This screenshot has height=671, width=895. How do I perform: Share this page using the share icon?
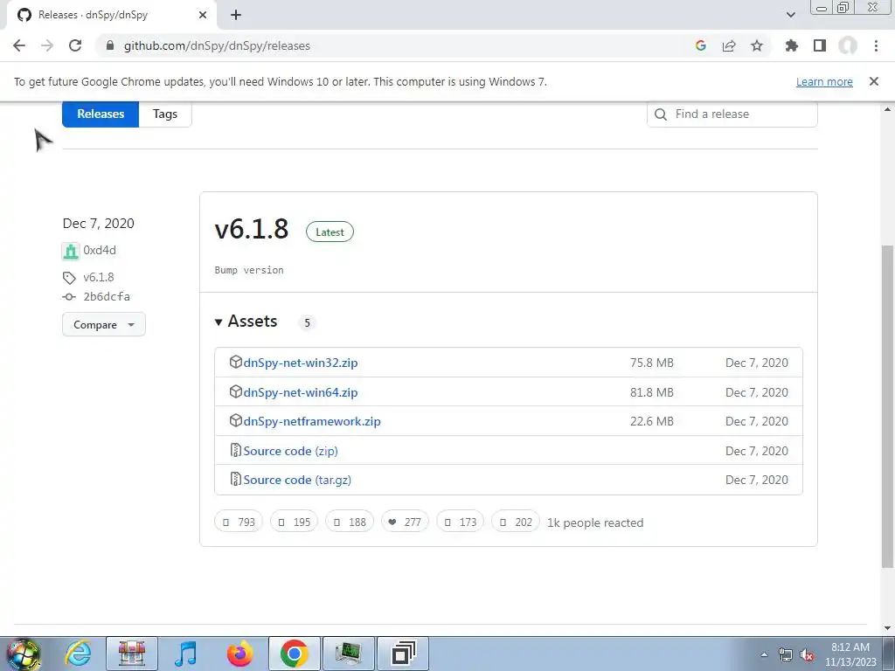tap(729, 45)
